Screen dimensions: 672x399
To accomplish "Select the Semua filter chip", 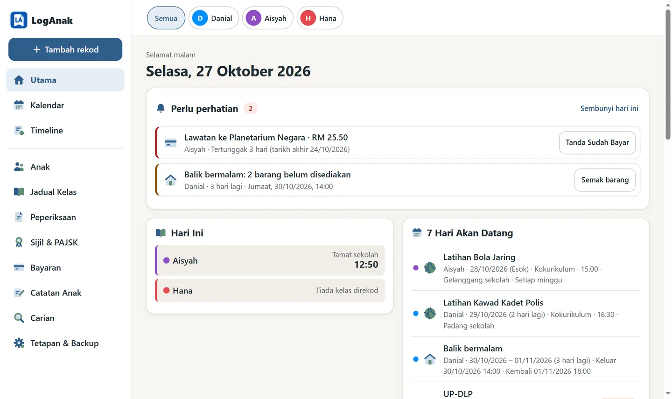I will pos(166,18).
